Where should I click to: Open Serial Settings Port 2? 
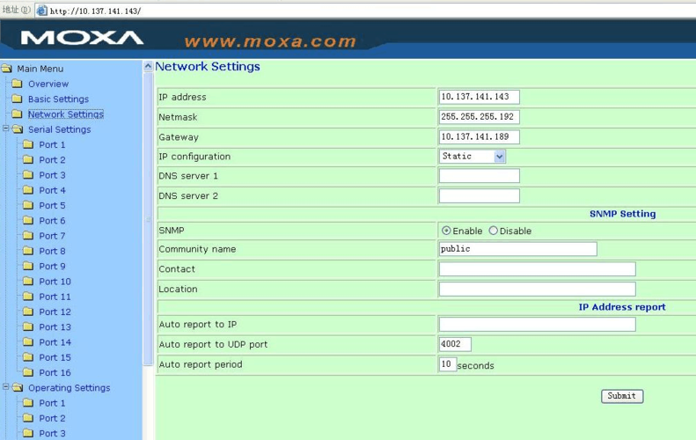tap(53, 160)
